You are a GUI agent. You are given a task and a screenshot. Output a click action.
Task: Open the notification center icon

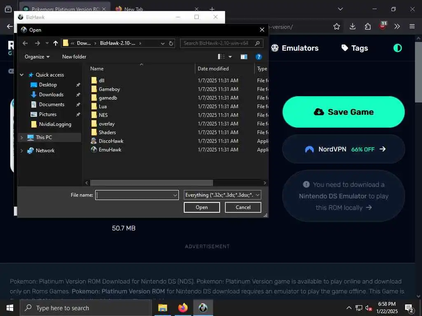click(x=409, y=308)
